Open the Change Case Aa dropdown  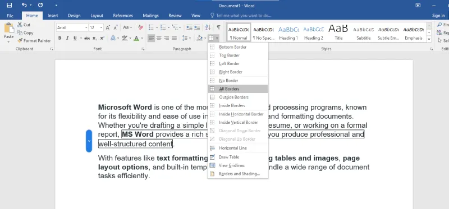click(x=128, y=27)
